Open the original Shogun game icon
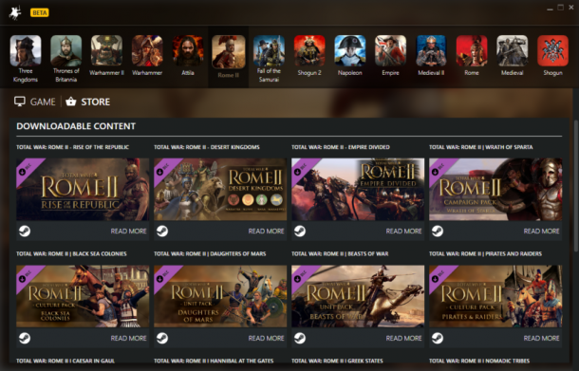The height and width of the screenshot is (371, 579). (552, 51)
